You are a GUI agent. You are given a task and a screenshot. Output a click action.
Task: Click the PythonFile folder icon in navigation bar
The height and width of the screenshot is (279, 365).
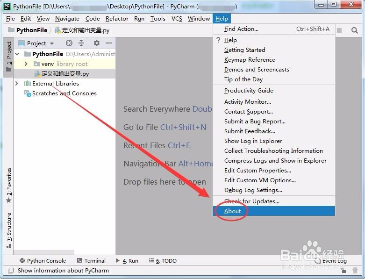point(11,30)
